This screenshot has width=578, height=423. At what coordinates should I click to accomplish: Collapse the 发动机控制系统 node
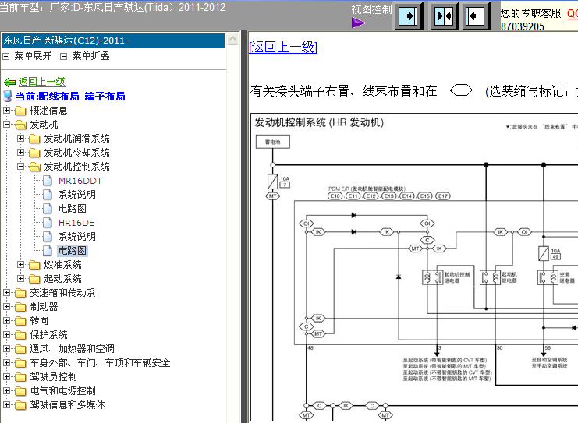(x=20, y=167)
